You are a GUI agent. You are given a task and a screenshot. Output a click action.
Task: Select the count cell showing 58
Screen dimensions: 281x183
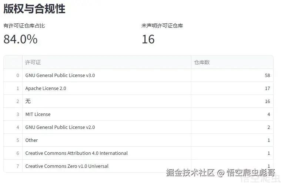click(232, 75)
